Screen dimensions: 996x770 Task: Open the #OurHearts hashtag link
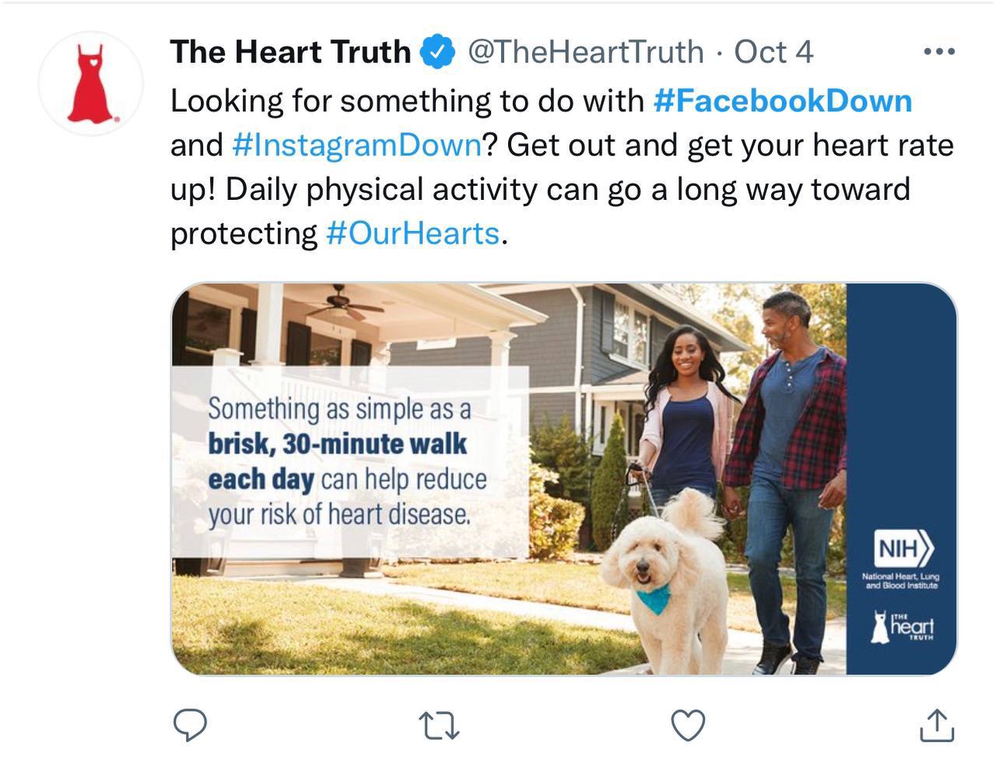coord(412,233)
